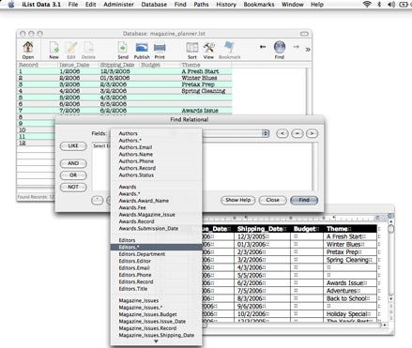
Task: Close the Find Relational dialog via Close
Action: [x=273, y=200]
